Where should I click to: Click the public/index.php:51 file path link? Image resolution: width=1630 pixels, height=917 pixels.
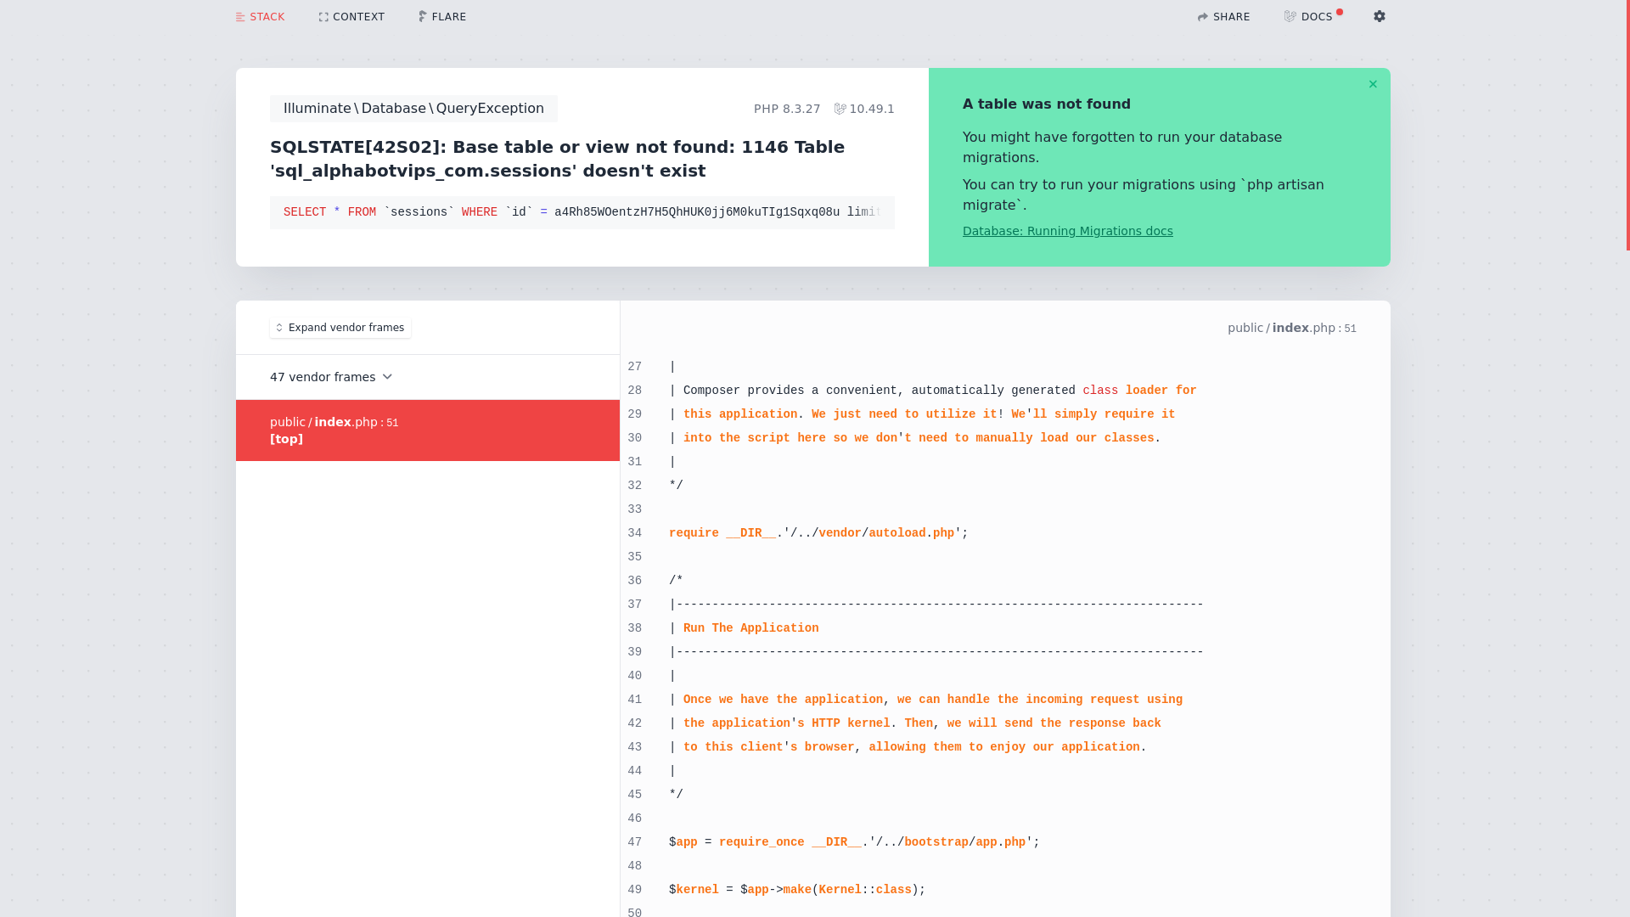coord(1291,328)
